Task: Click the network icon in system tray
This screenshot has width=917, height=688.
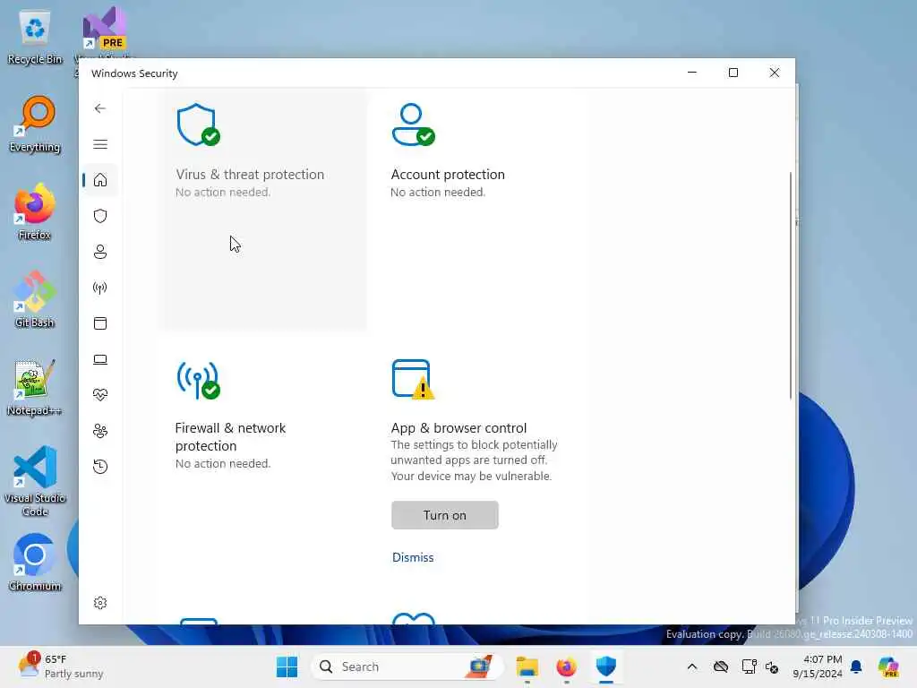Action: click(x=749, y=666)
